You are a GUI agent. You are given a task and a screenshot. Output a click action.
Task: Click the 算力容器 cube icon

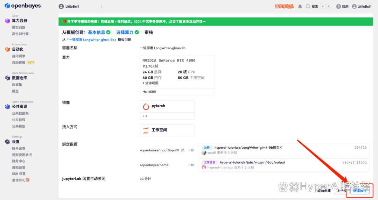tap(7, 21)
